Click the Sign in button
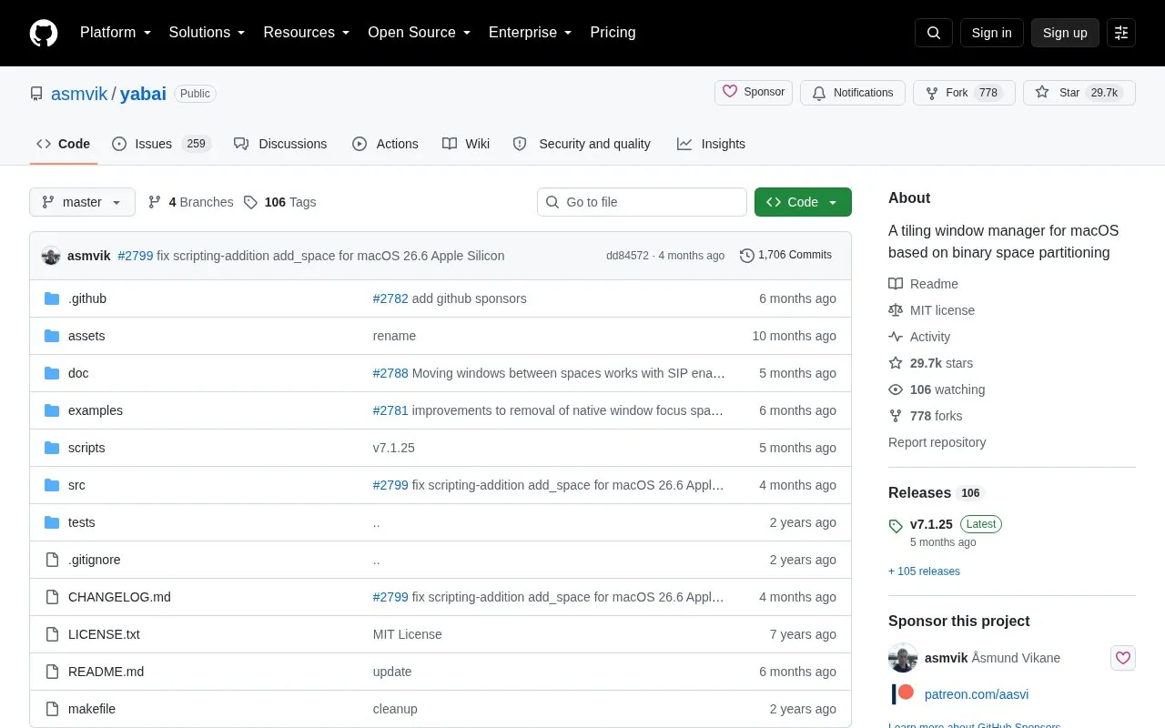 pyautogui.click(x=991, y=33)
